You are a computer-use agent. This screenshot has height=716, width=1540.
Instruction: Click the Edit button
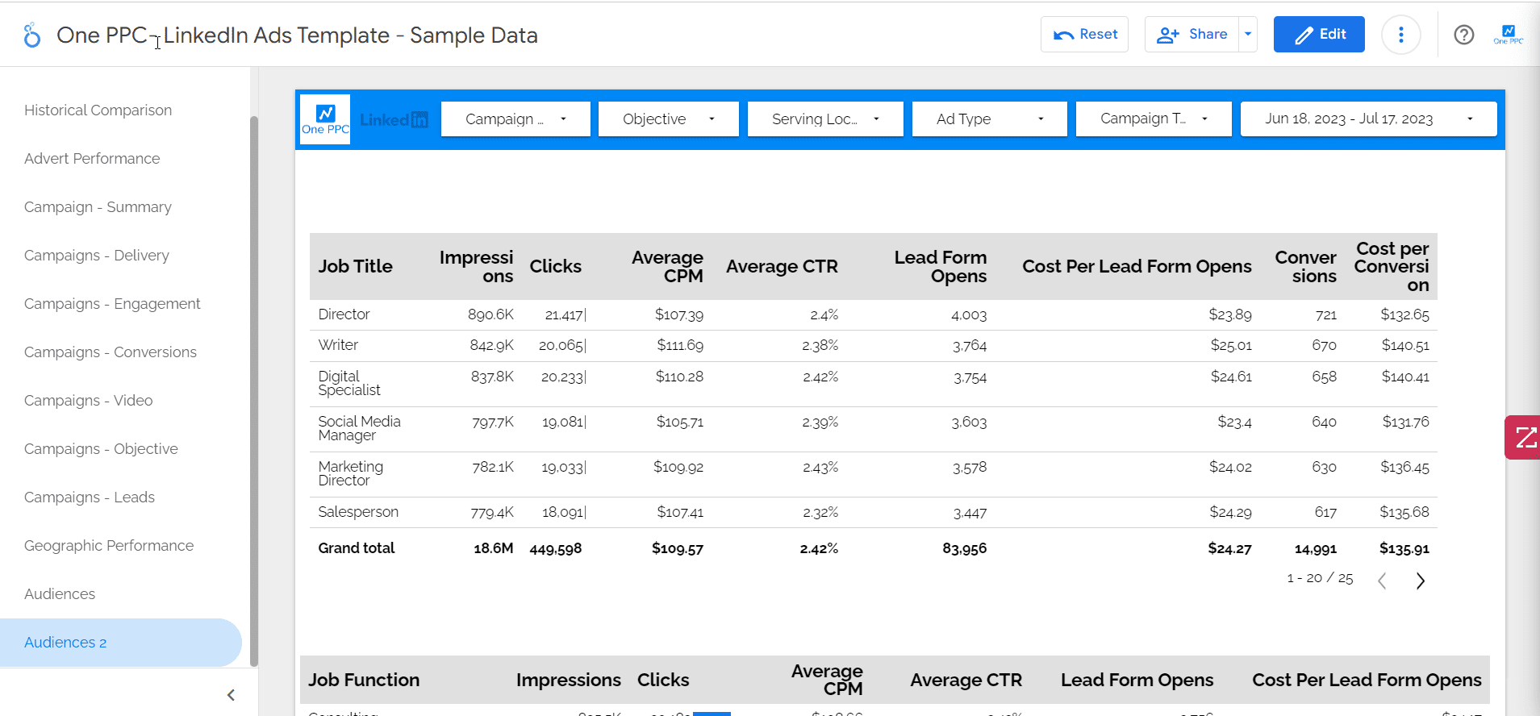[x=1319, y=35]
